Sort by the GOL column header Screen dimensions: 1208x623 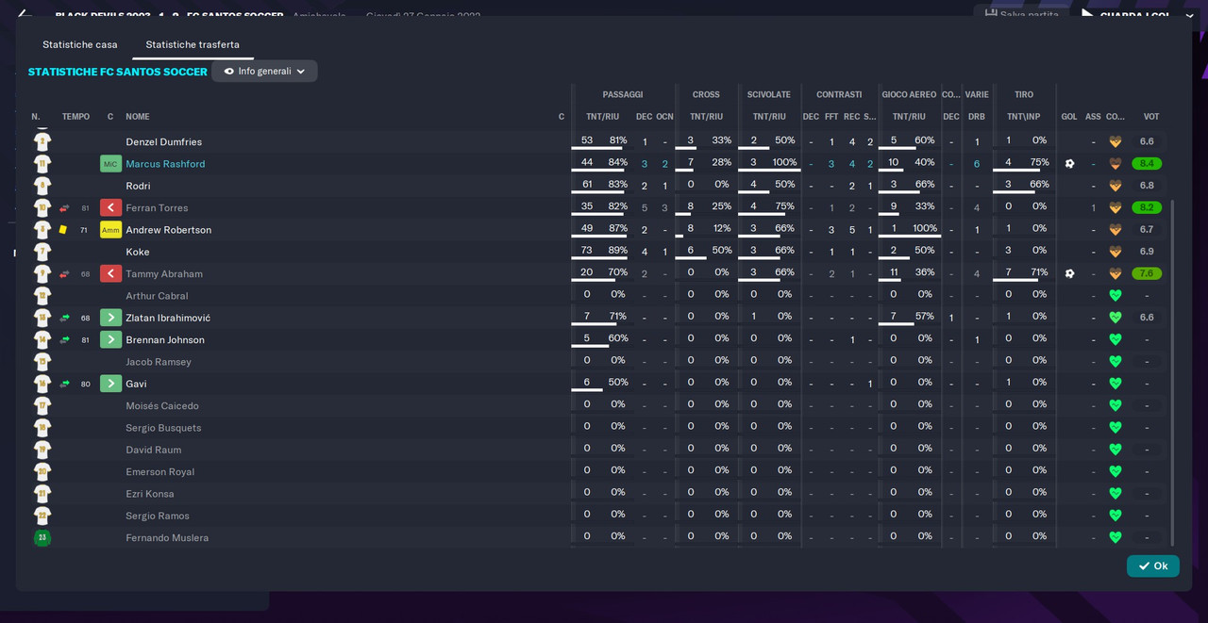[x=1069, y=117]
